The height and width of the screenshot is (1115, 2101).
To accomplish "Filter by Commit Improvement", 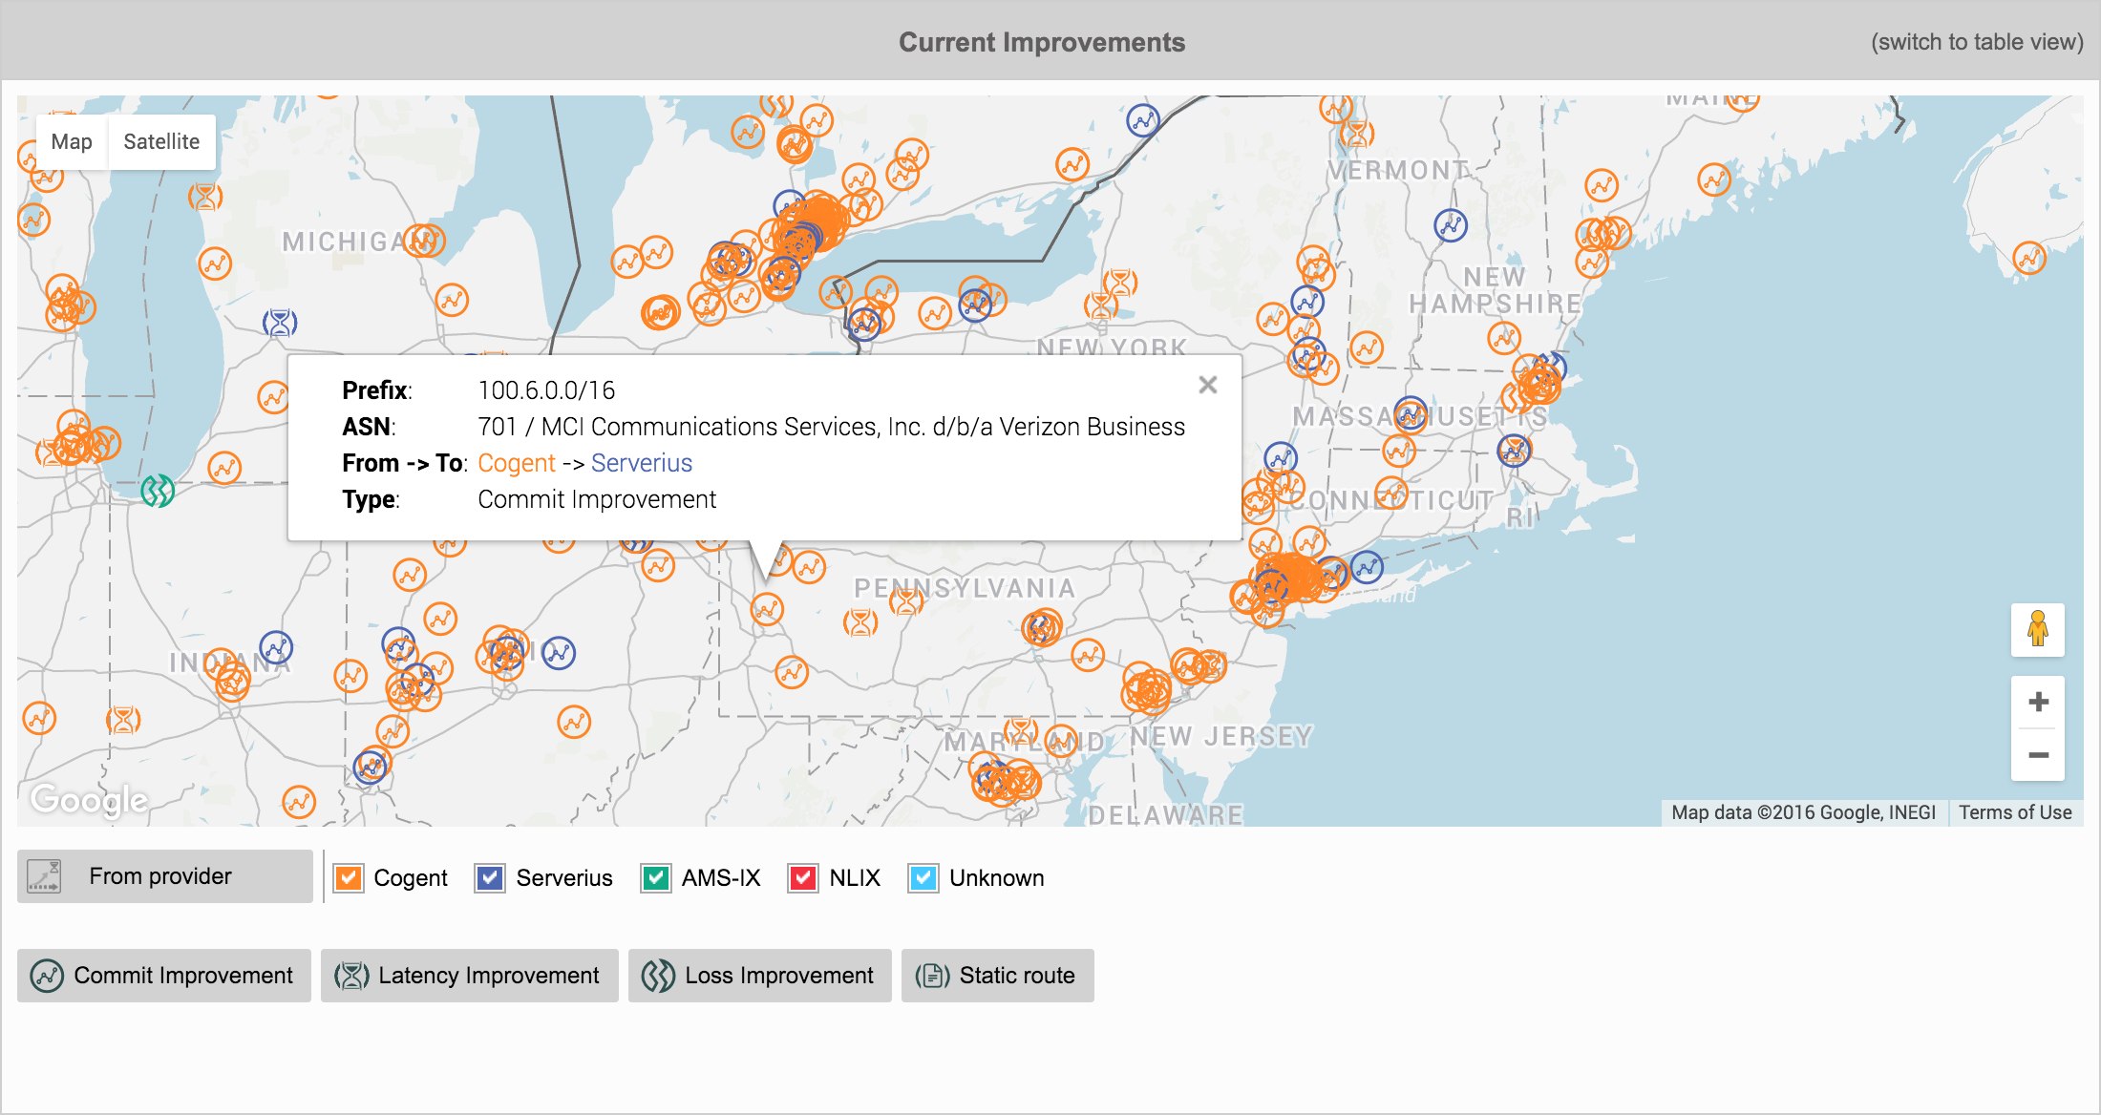I will coord(164,976).
